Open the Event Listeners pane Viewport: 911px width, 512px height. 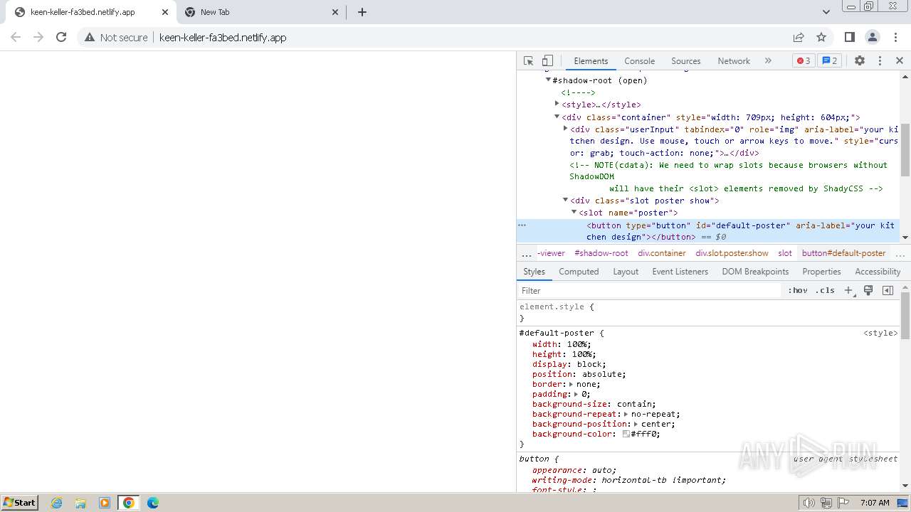point(680,272)
